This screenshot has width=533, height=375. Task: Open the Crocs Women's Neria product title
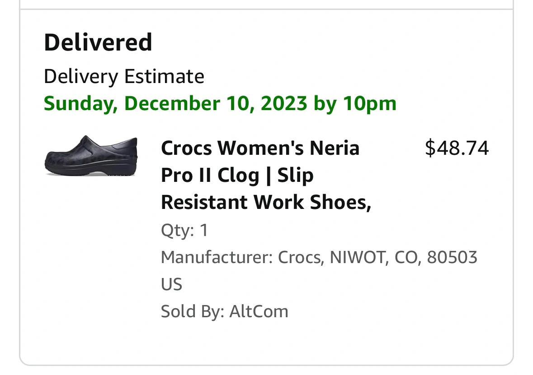266,175
